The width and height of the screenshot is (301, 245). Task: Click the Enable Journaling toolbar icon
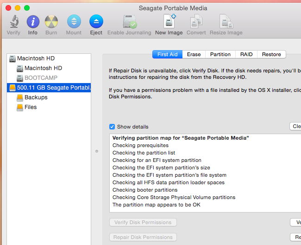(x=130, y=21)
